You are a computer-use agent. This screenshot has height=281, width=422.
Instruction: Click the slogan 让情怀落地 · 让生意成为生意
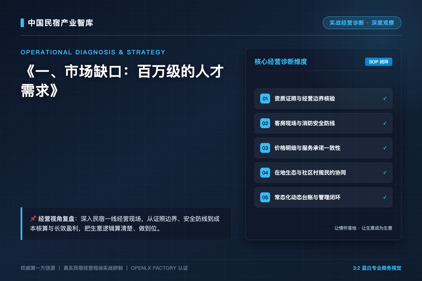[363, 228]
